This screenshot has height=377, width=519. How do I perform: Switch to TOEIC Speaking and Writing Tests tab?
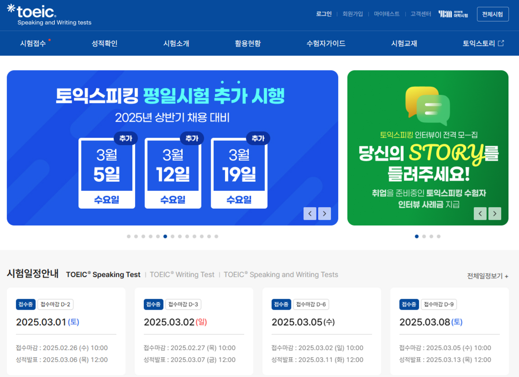point(281,275)
